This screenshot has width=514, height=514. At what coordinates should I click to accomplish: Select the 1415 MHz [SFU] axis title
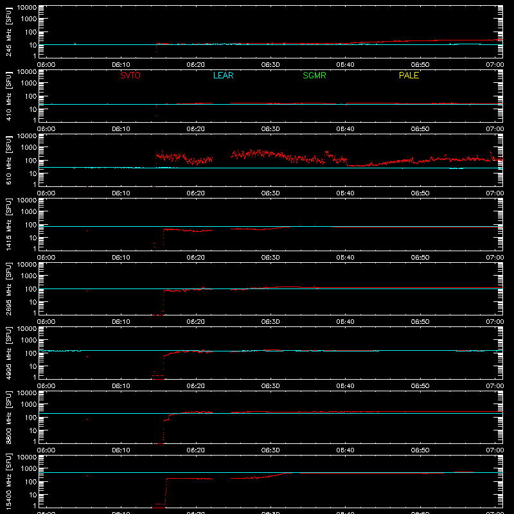tap(9, 225)
